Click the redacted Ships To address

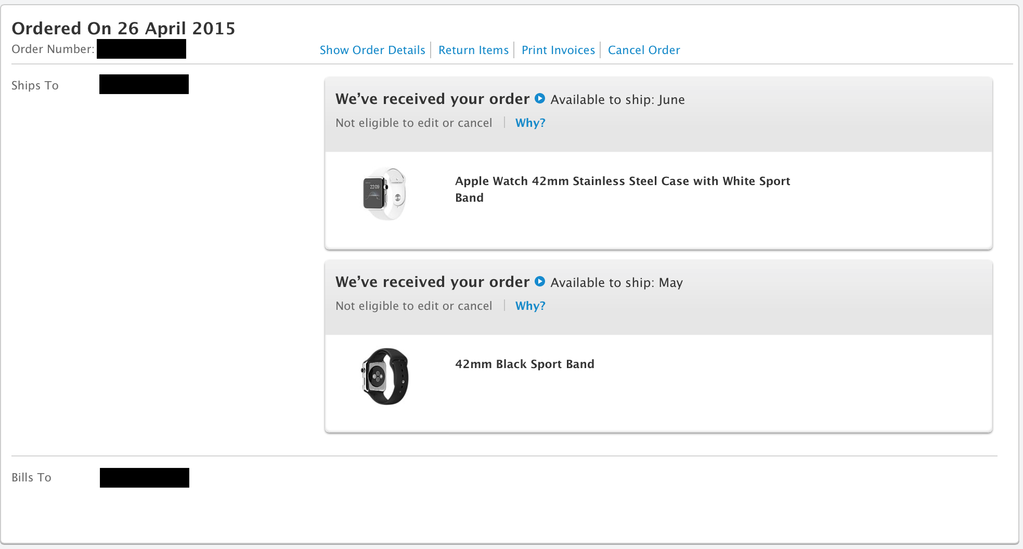point(144,84)
